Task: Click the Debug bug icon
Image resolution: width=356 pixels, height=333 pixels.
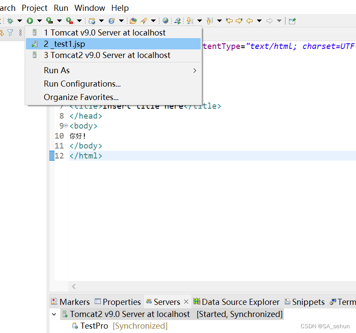Action: 10,20
